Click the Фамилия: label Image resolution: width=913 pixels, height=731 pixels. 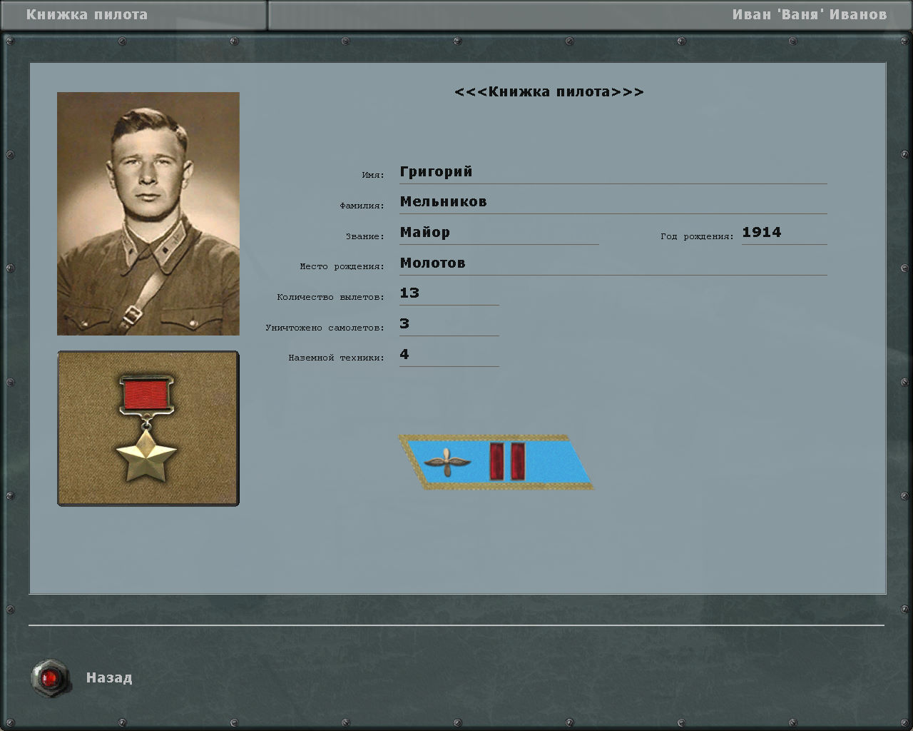pos(362,206)
